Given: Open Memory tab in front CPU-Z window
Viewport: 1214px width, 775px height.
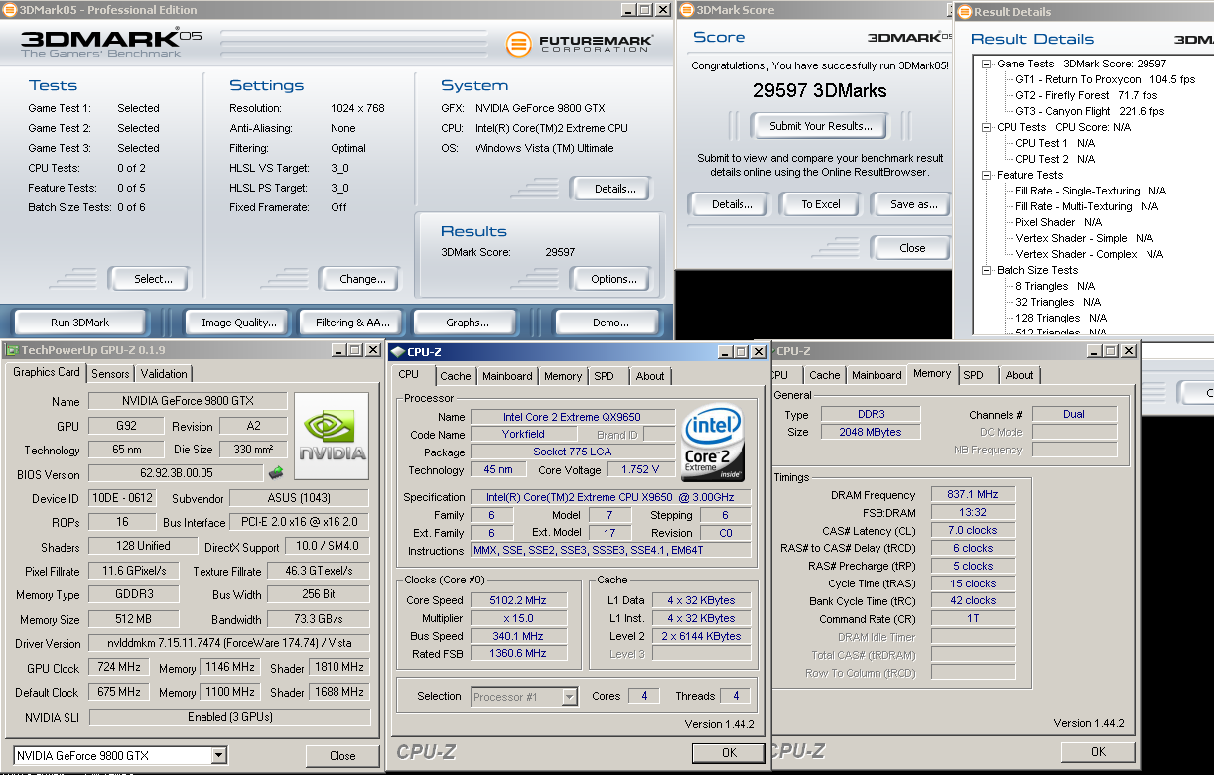Looking at the screenshot, I should (563, 376).
